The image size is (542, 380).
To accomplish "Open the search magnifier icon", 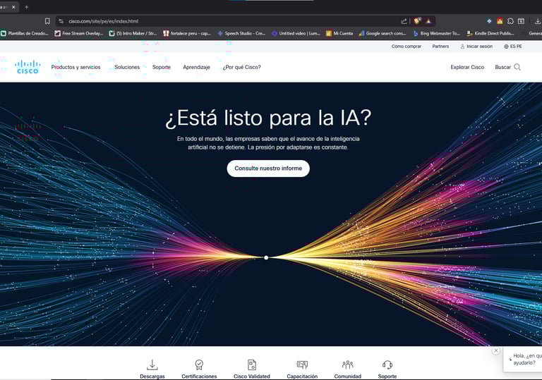I will 517,67.
